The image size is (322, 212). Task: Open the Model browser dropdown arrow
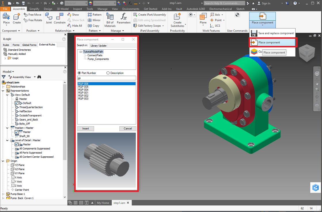pos(13,72)
